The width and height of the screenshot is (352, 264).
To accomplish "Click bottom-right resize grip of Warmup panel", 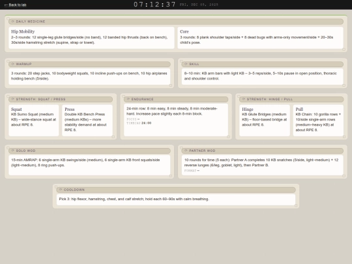I will (x=171, y=85).
